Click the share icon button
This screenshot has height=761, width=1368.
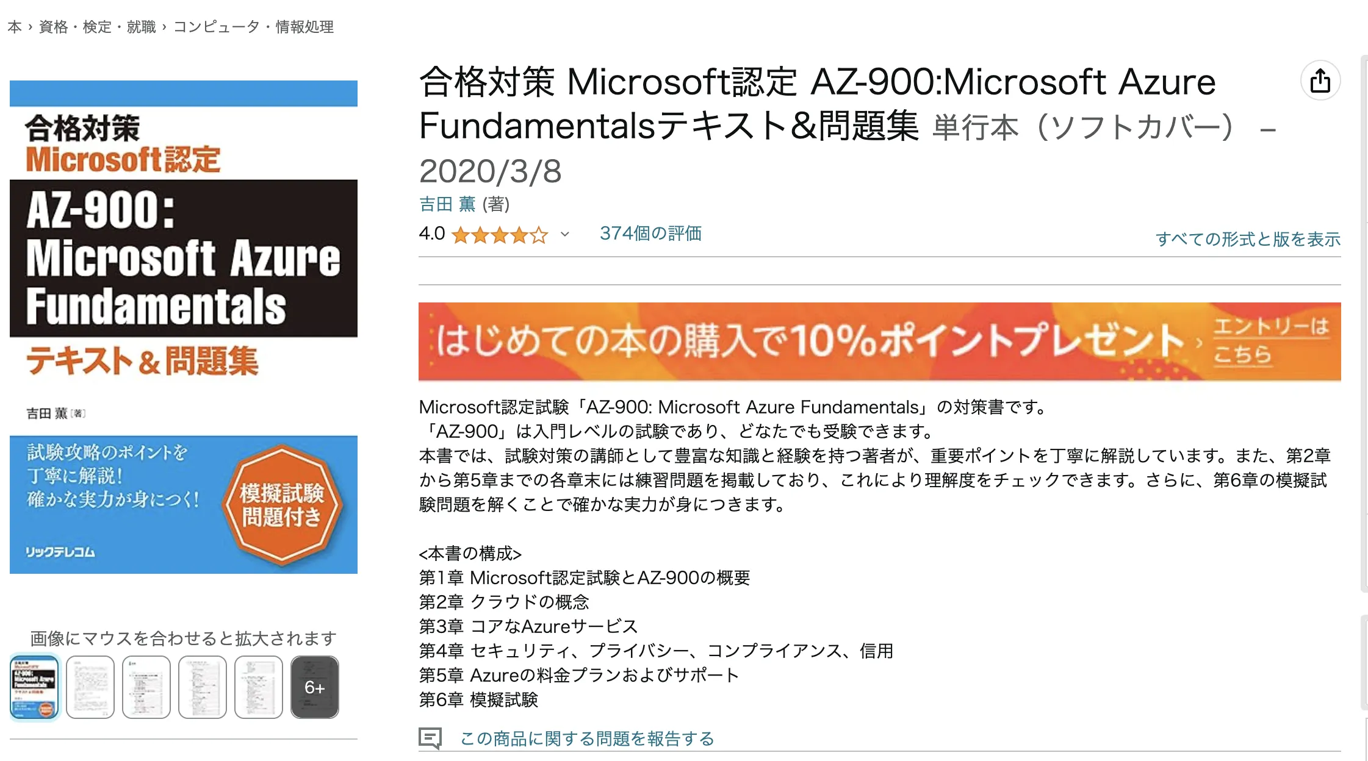pyautogui.click(x=1320, y=80)
